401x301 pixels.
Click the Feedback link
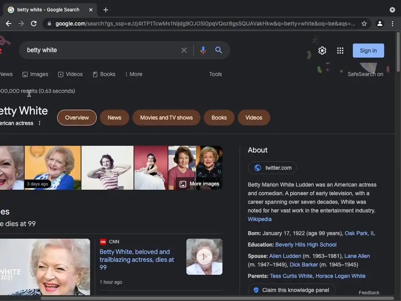pyautogui.click(x=369, y=292)
